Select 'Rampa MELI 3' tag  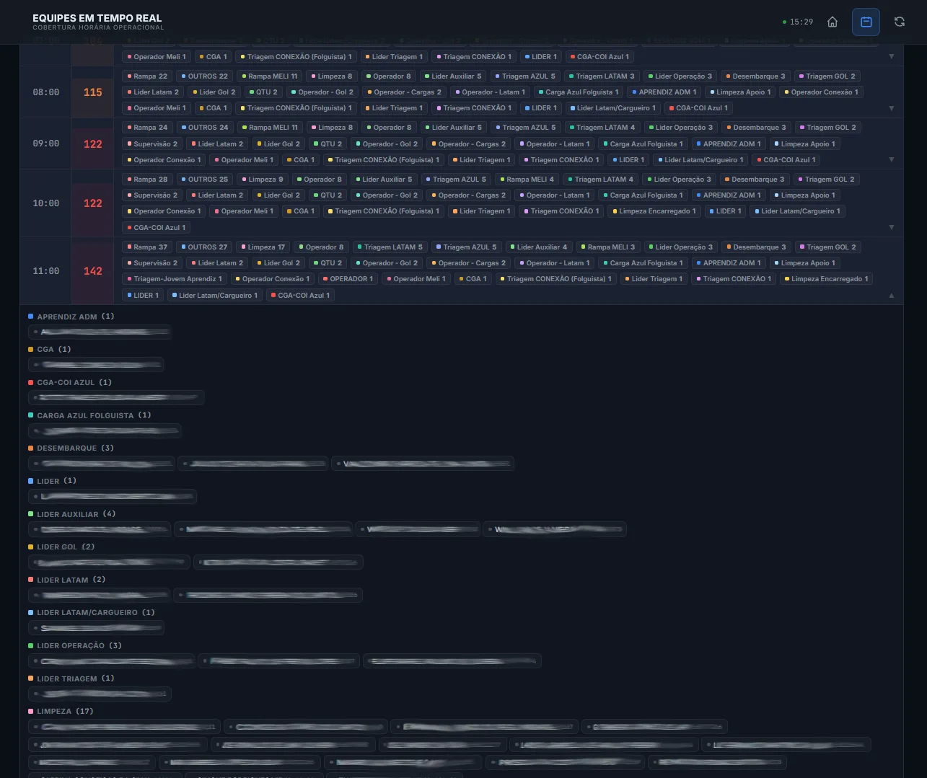tap(607, 247)
